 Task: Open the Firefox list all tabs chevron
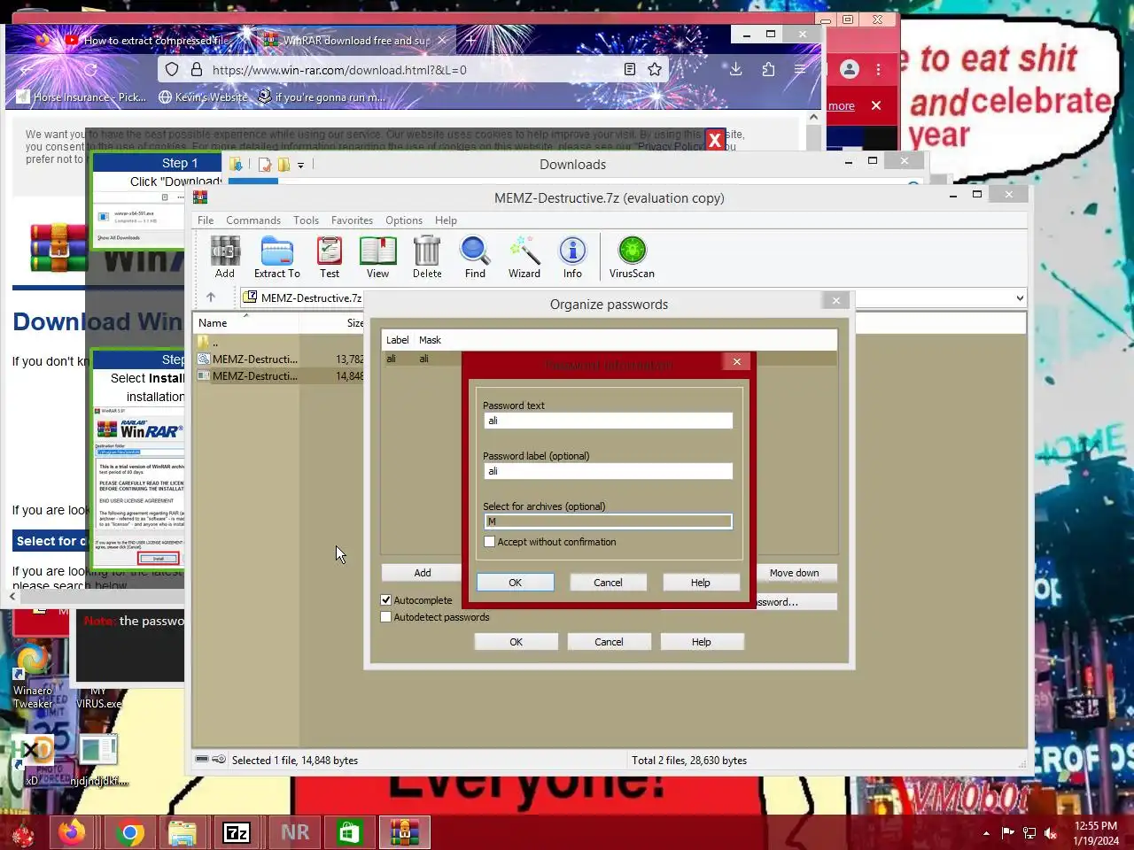click(691, 39)
